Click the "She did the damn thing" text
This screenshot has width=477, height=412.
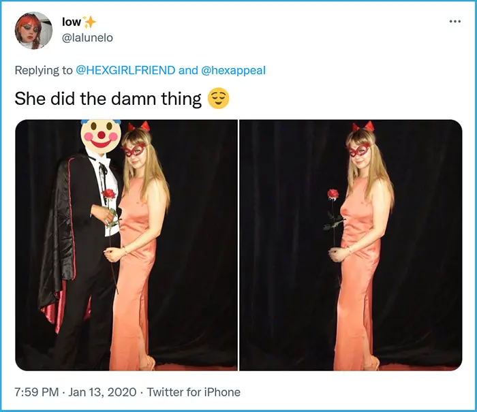108,99
